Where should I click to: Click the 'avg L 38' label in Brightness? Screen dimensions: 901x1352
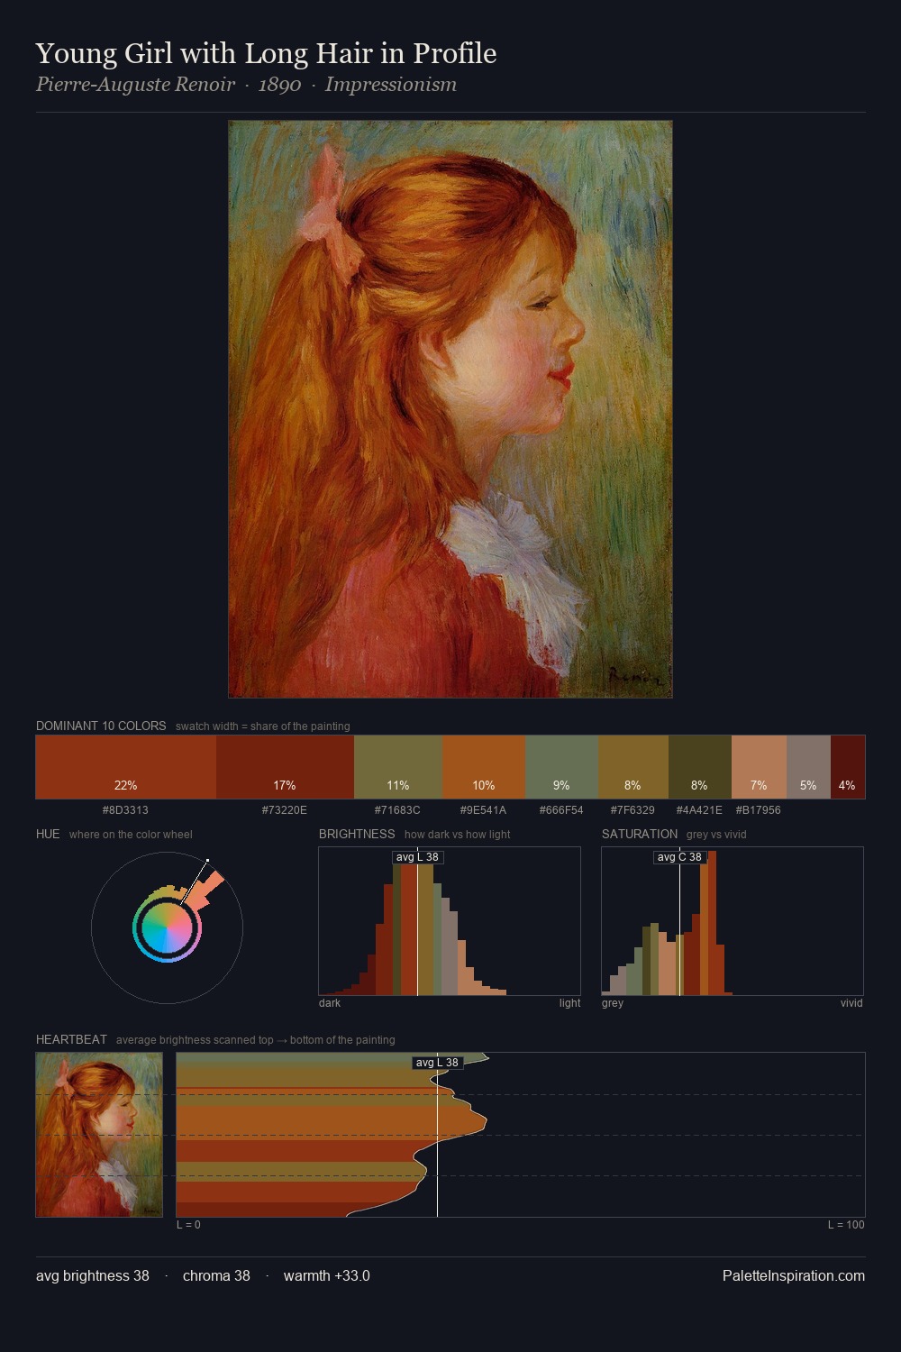(417, 857)
